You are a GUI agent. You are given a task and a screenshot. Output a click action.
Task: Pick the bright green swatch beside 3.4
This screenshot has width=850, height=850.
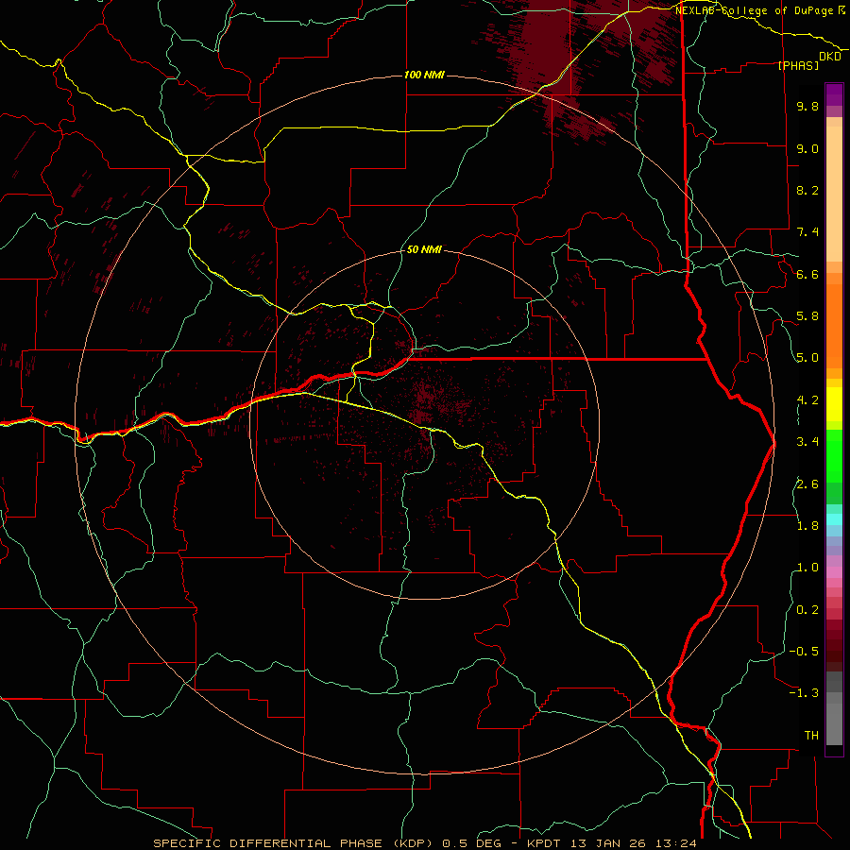point(834,455)
